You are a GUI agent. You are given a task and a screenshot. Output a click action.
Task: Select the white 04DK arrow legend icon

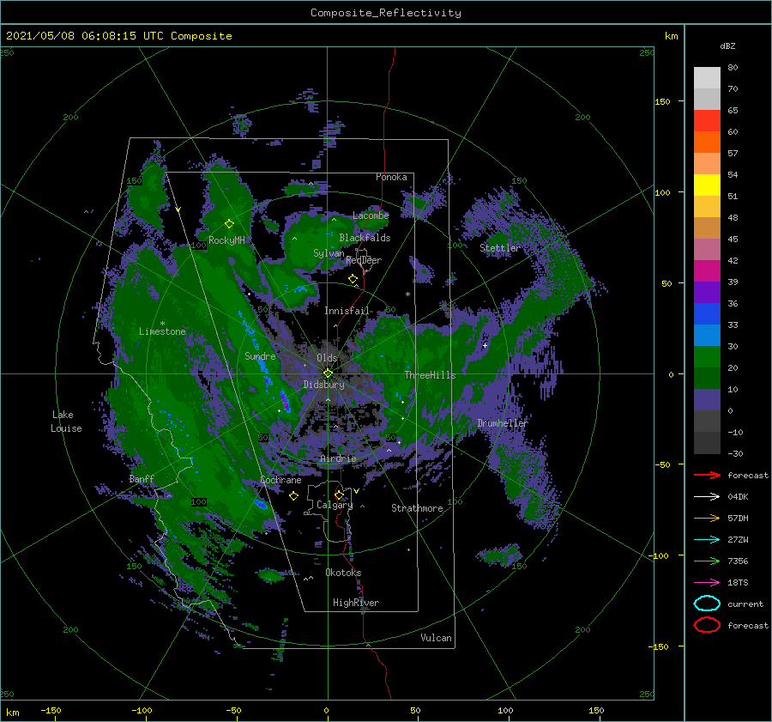[x=707, y=496]
